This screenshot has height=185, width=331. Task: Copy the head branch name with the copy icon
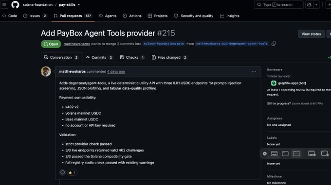pos(274,44)
